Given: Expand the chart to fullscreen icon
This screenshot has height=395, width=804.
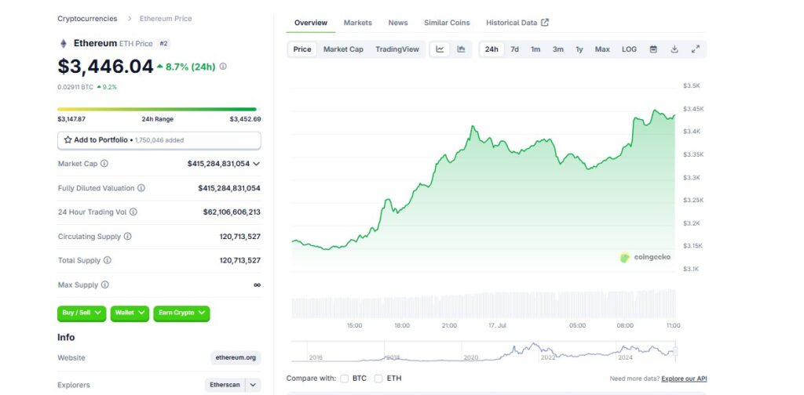Looking at the screenshot, I should pos(696,49).
